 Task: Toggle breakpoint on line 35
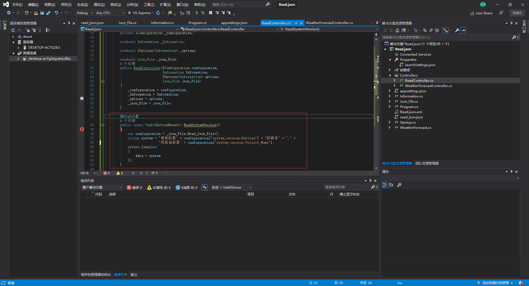point(82,129)
